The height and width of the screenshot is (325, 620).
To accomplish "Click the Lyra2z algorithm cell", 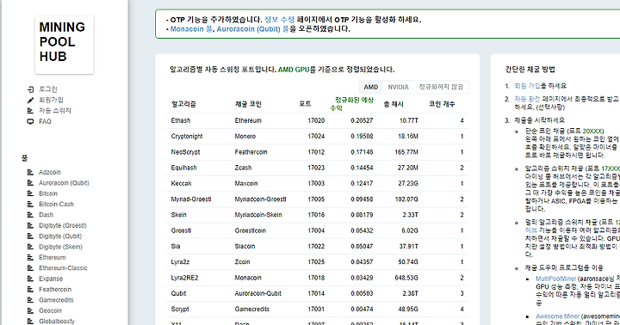I will (x=180, y=262).
